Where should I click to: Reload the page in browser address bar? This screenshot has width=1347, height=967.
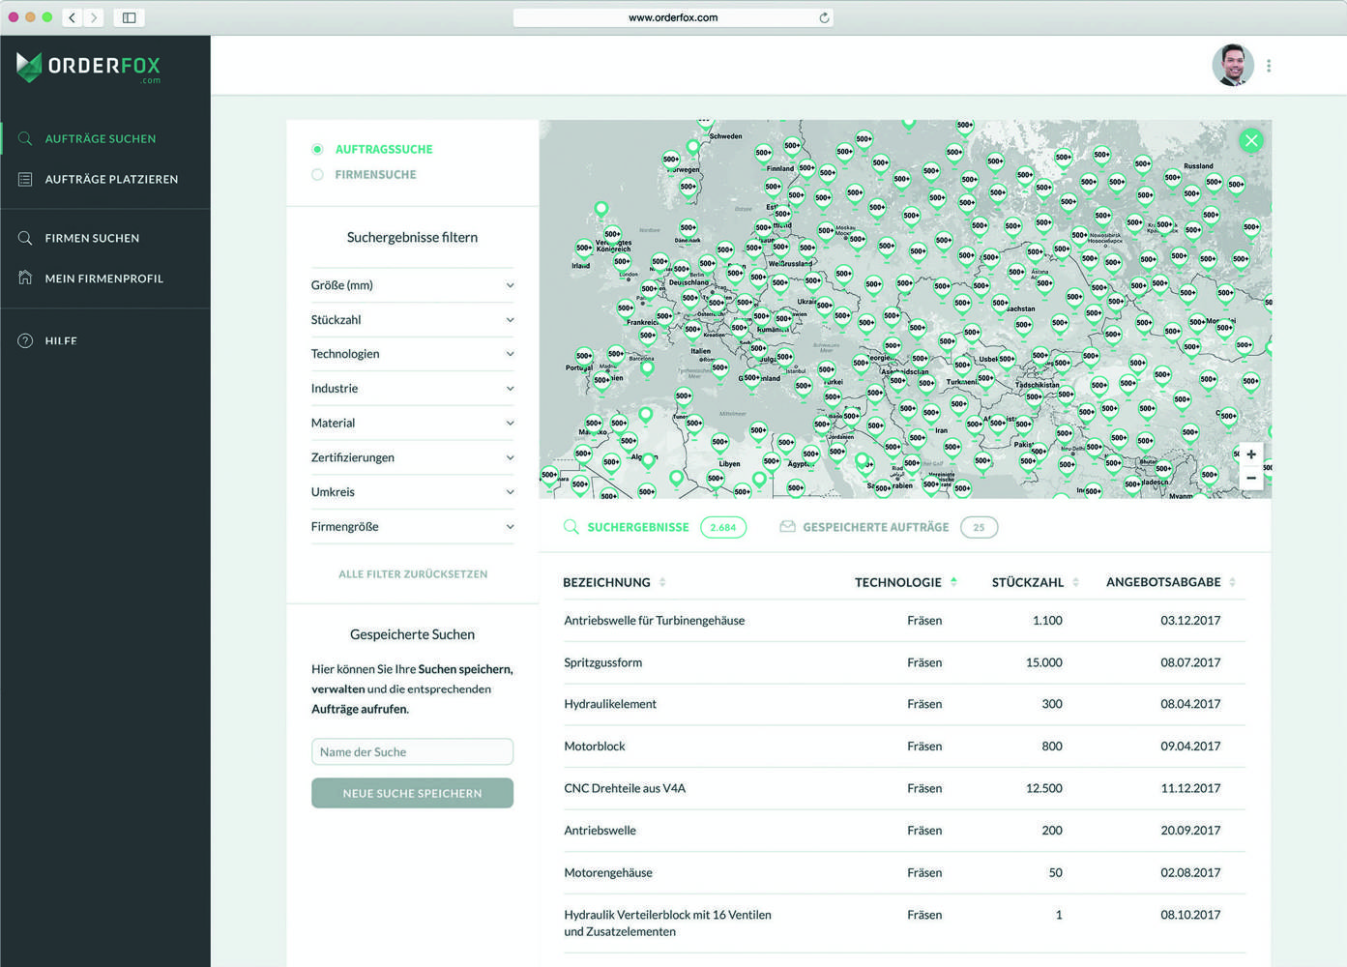pyautogui.click(x=824, y=17)
